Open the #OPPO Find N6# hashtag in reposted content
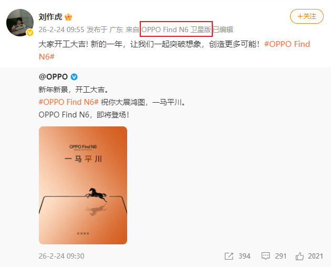Viewport: 331px width, 267px height. [69, 102]
